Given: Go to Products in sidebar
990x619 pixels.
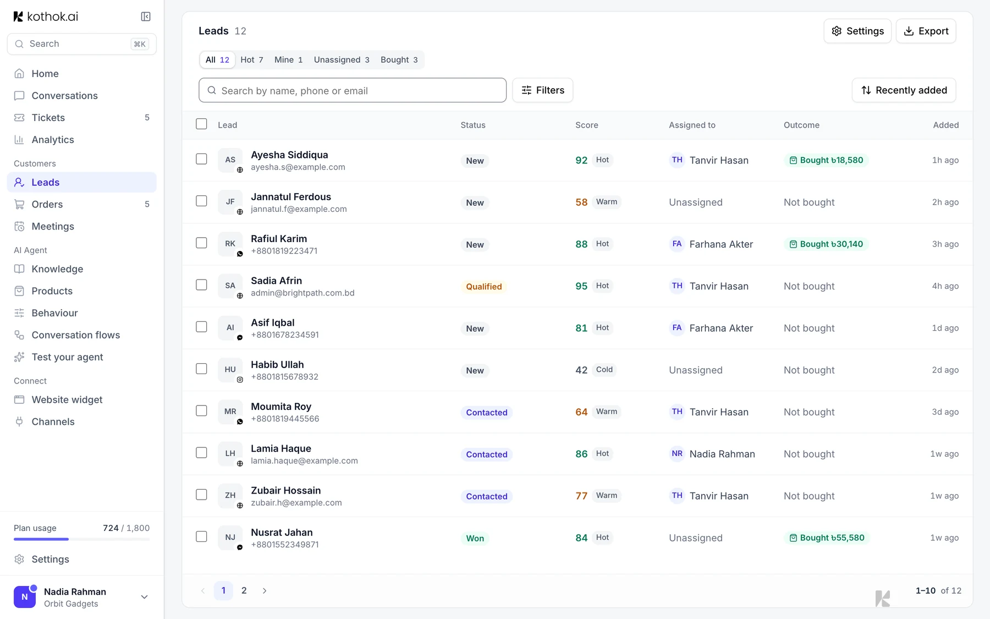Looking at the screenshot, I should point(81,291).
